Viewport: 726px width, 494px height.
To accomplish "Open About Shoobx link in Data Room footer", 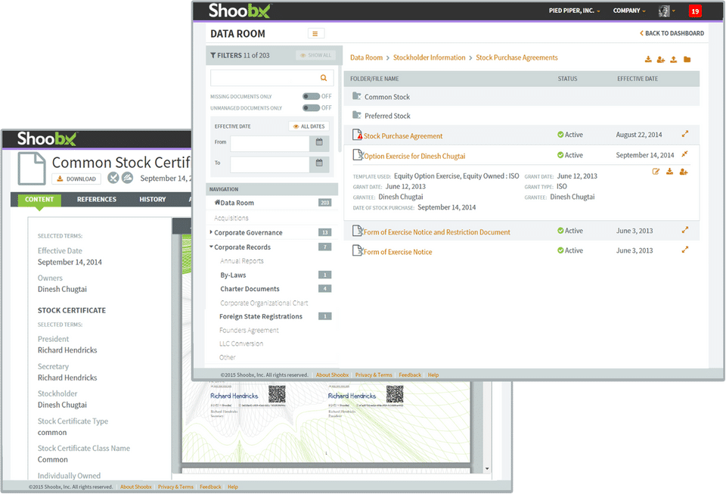I will pos(332,375).
